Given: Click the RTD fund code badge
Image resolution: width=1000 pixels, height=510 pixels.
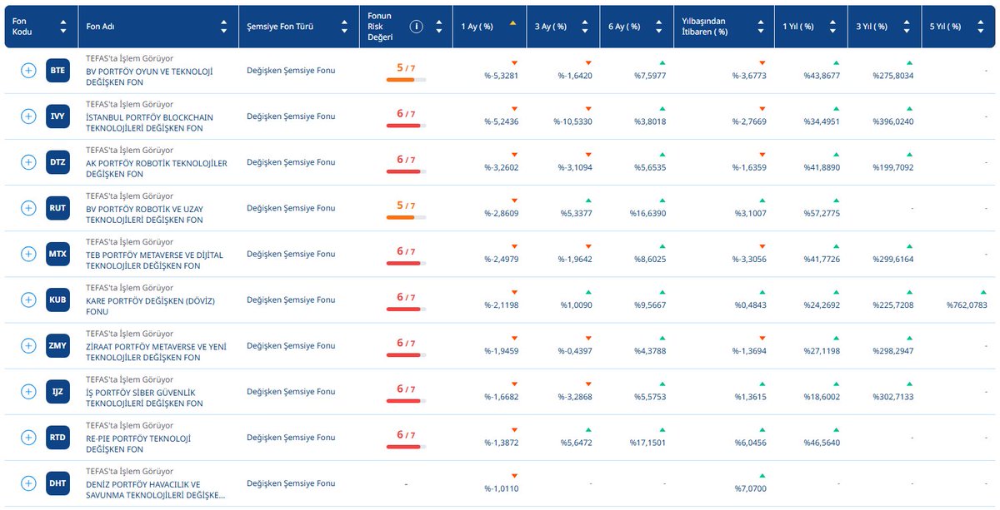Looking at the screenshot, I should click(57, 437).
